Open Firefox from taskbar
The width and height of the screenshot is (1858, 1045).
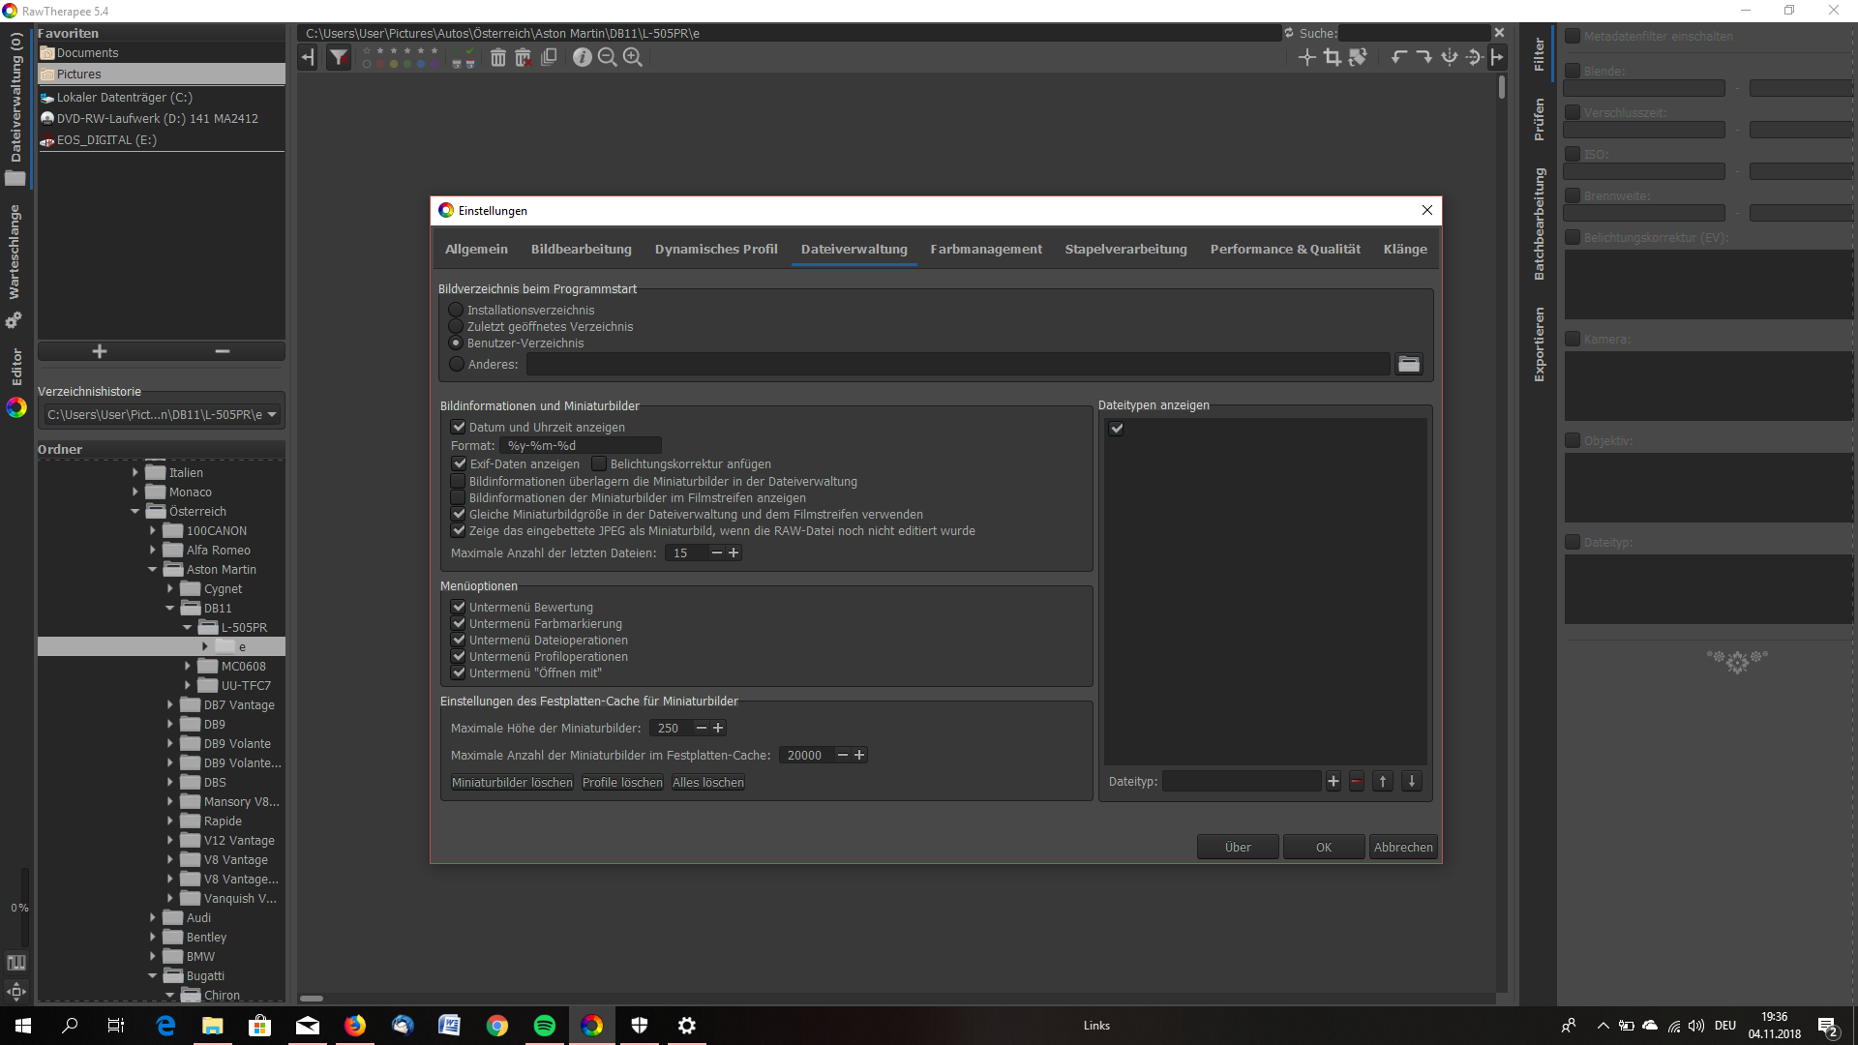pyautogui.click(x=354, y=1026)
